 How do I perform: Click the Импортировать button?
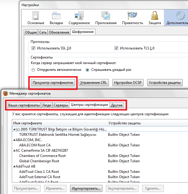click(x=86, y=188)
